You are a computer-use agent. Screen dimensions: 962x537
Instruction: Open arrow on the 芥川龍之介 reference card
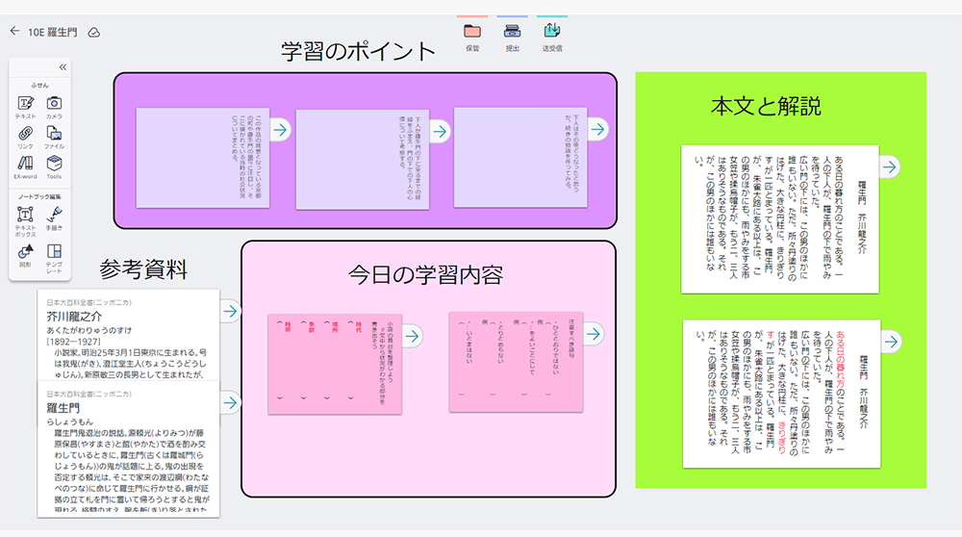click(230, 312)
